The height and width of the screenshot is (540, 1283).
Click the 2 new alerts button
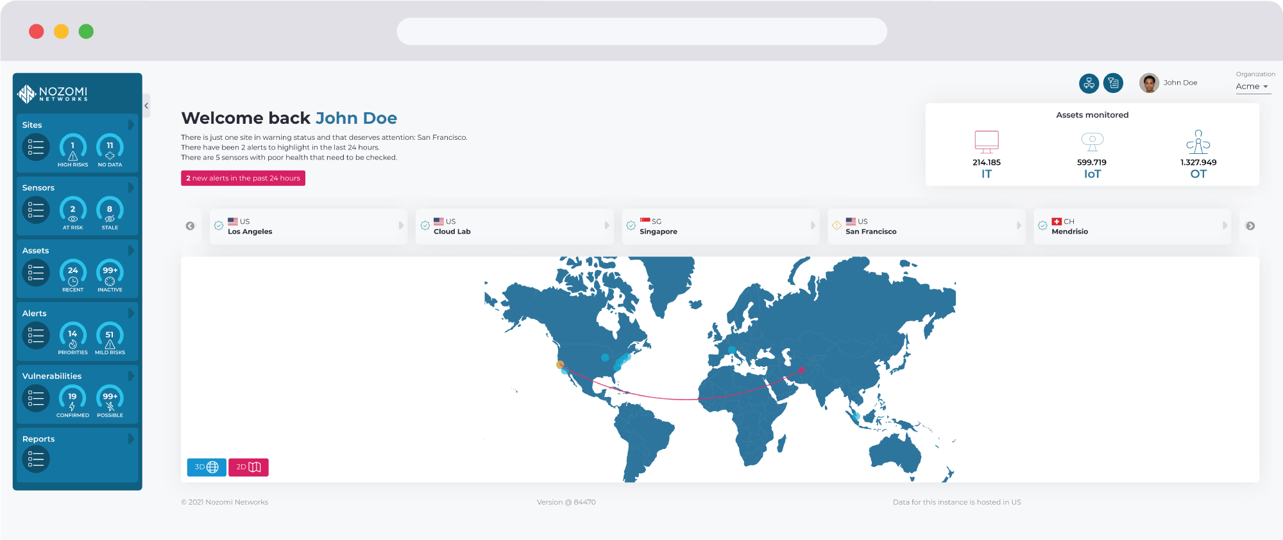coord(243,178)
